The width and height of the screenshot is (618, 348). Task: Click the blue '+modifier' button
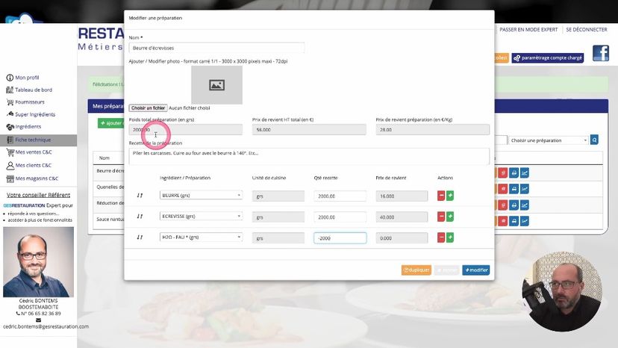476,270
